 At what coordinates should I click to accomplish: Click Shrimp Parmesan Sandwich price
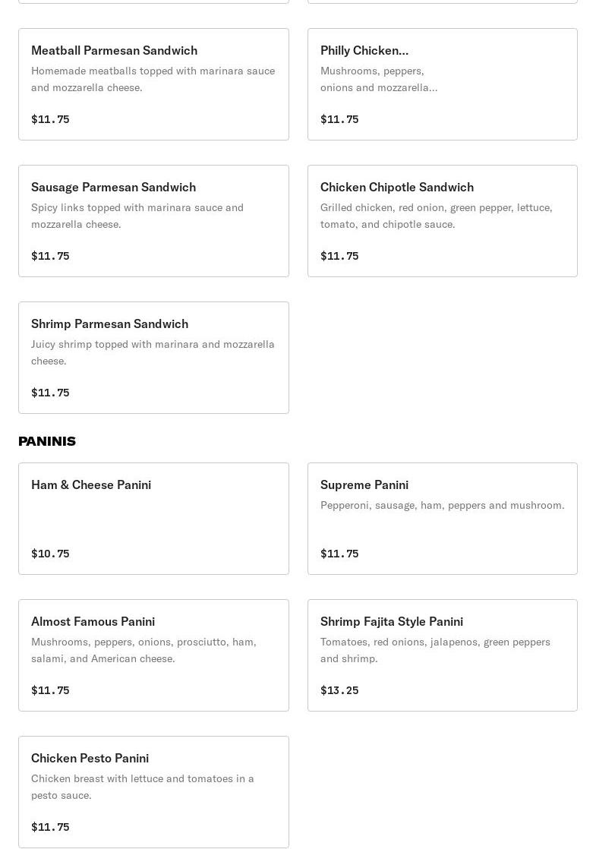click(x=50, y=393)
